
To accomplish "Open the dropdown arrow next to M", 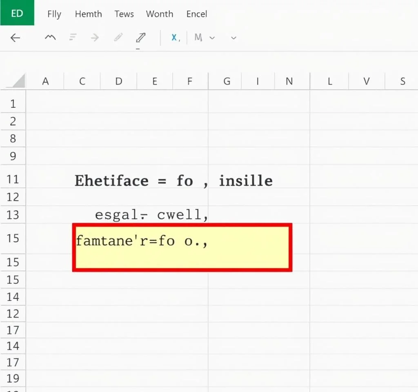I will pos(212,38).
